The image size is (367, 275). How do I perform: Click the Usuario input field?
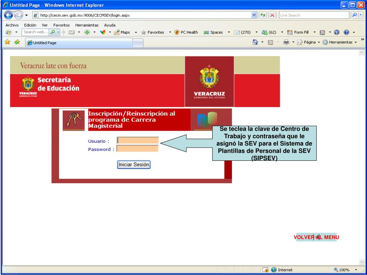[138, 140]
